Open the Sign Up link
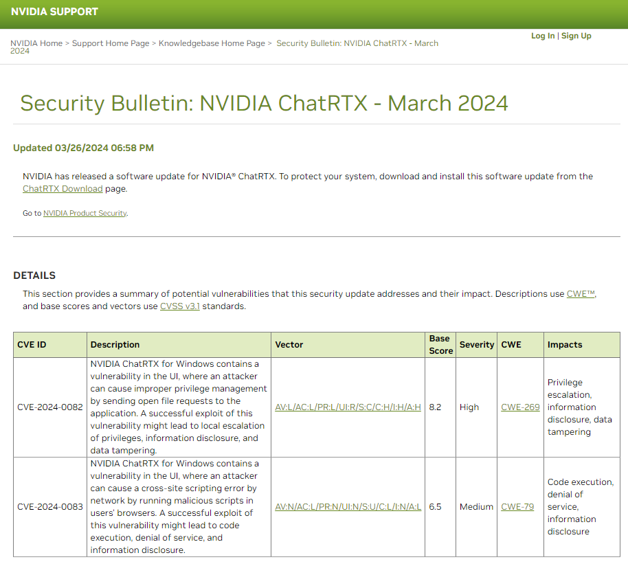The height and width of the screenshot is (564, 628). [576, 36]
